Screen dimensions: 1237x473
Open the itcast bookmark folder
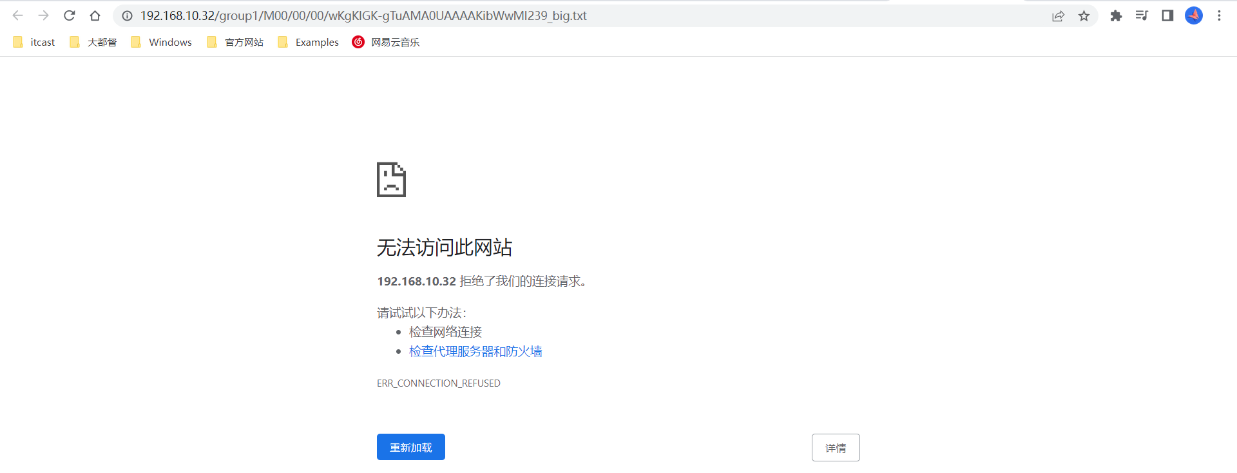click(34, 42)
